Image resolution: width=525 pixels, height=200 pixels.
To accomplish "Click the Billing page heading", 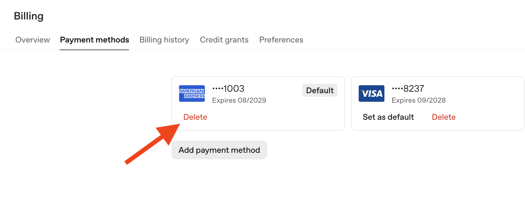I will (29, 16).
